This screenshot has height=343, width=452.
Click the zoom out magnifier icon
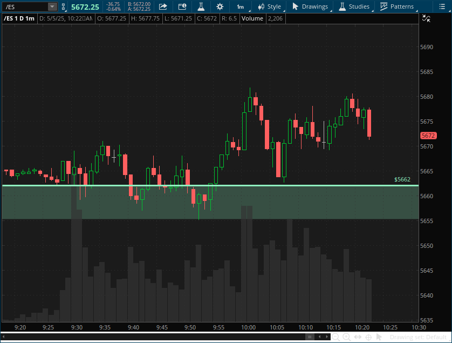pyautogui.click(x=335, y=337)
